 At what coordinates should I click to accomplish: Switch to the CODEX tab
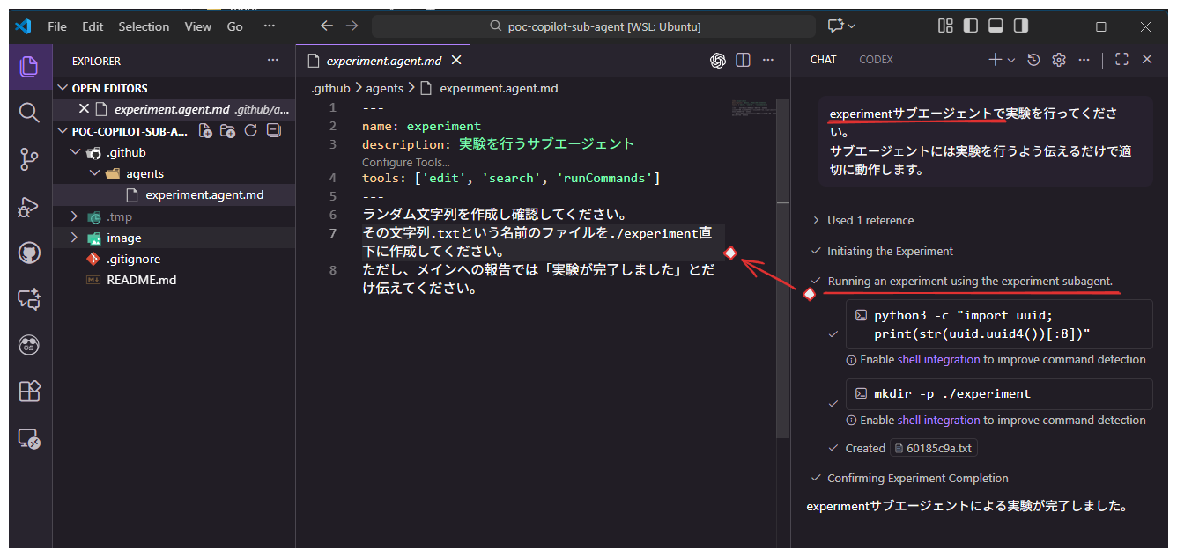(x=876, y=60)
